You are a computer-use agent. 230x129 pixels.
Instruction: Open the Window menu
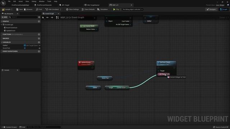(x=42, y=1)
